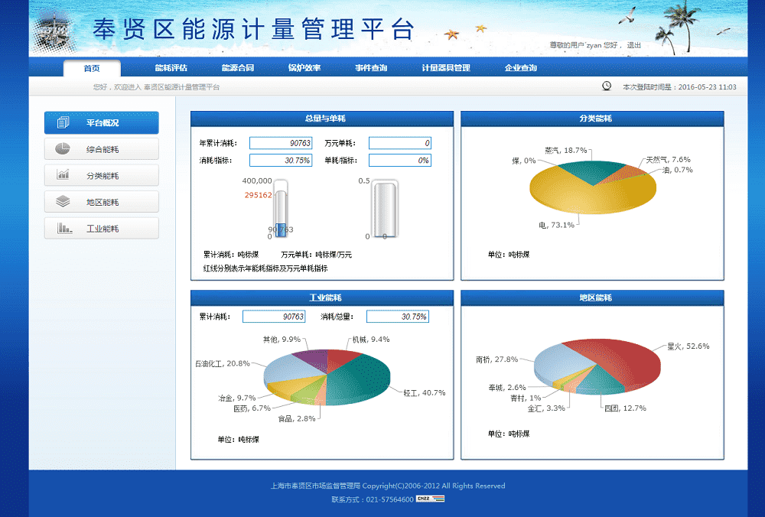765x517 pixels.
Task: Open the 事件查询 menu
Action: 370,68
